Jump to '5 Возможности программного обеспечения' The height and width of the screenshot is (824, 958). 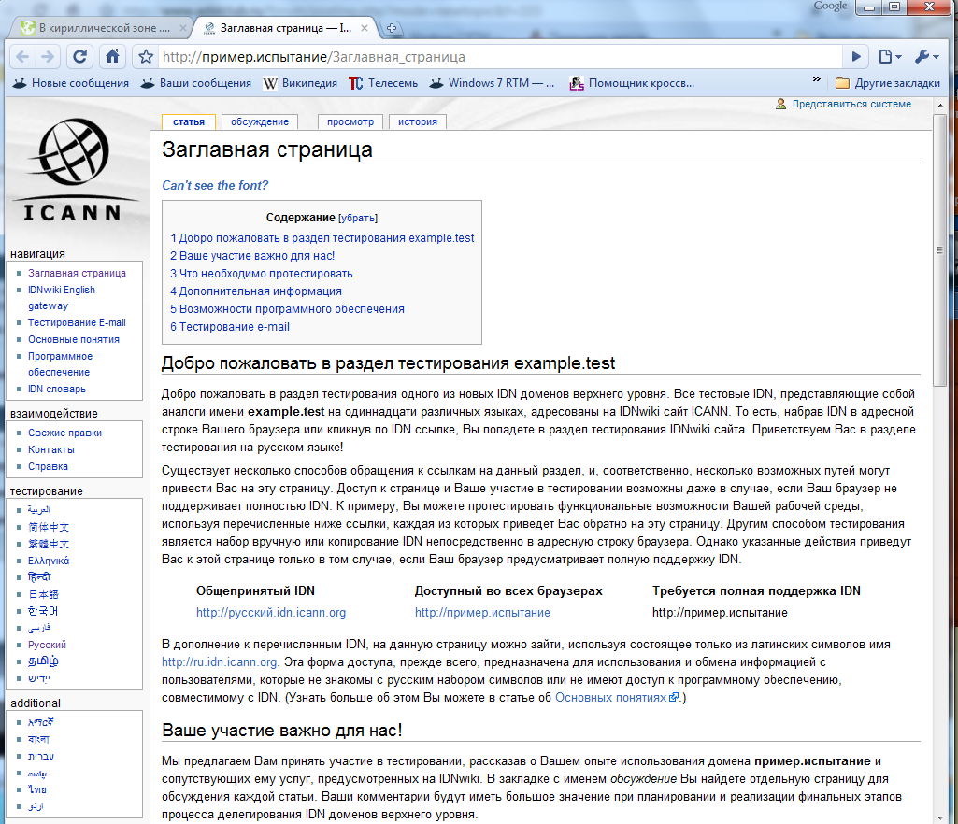point(287,308)
